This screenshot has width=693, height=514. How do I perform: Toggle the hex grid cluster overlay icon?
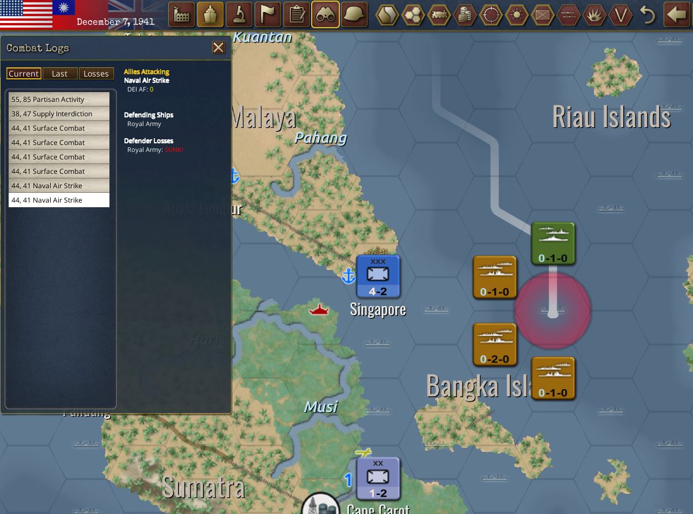414,15
